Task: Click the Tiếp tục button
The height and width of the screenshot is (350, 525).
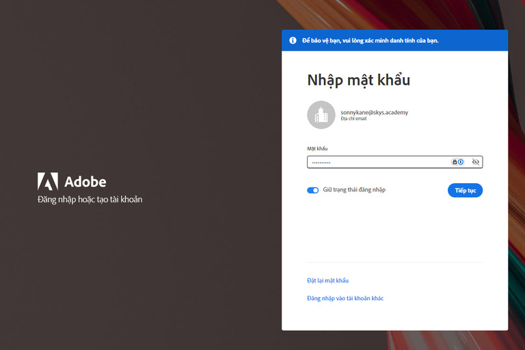Action: (x=465, y=190)
